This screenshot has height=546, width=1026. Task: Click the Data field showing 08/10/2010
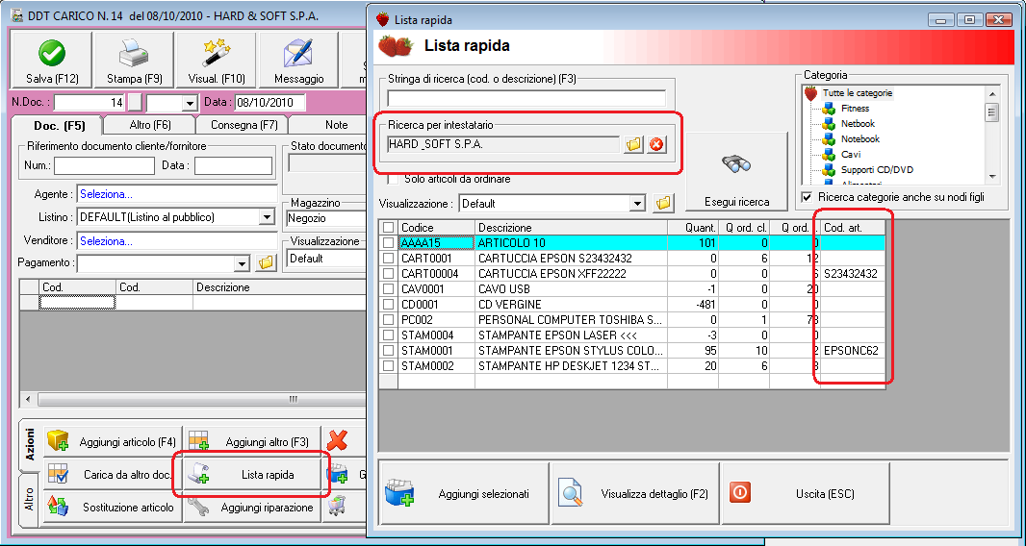269,103
